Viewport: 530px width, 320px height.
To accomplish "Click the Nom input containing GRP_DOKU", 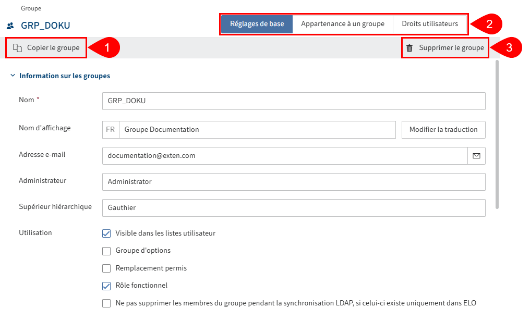I will [294, 101].
